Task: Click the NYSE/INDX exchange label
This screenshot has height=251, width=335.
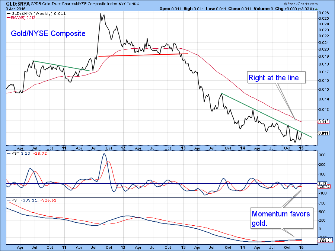Action: coord(129,4)
